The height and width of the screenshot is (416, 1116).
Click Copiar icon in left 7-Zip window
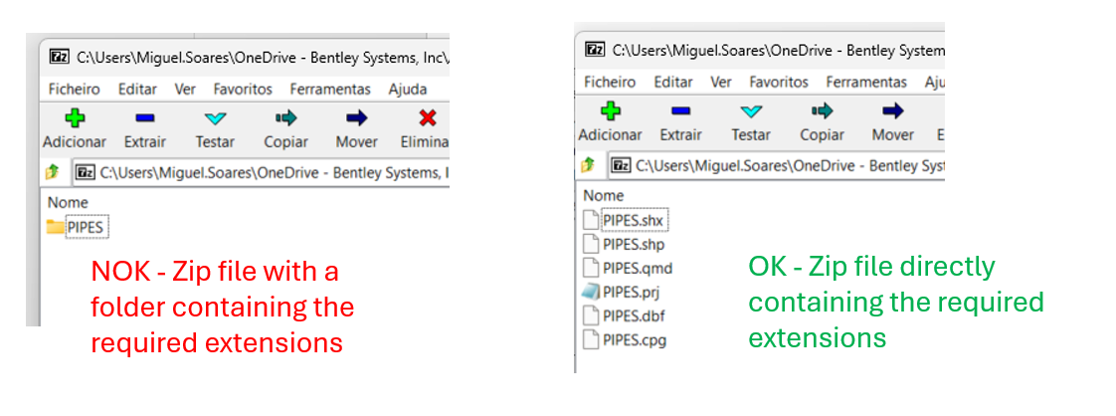point(285,118)
